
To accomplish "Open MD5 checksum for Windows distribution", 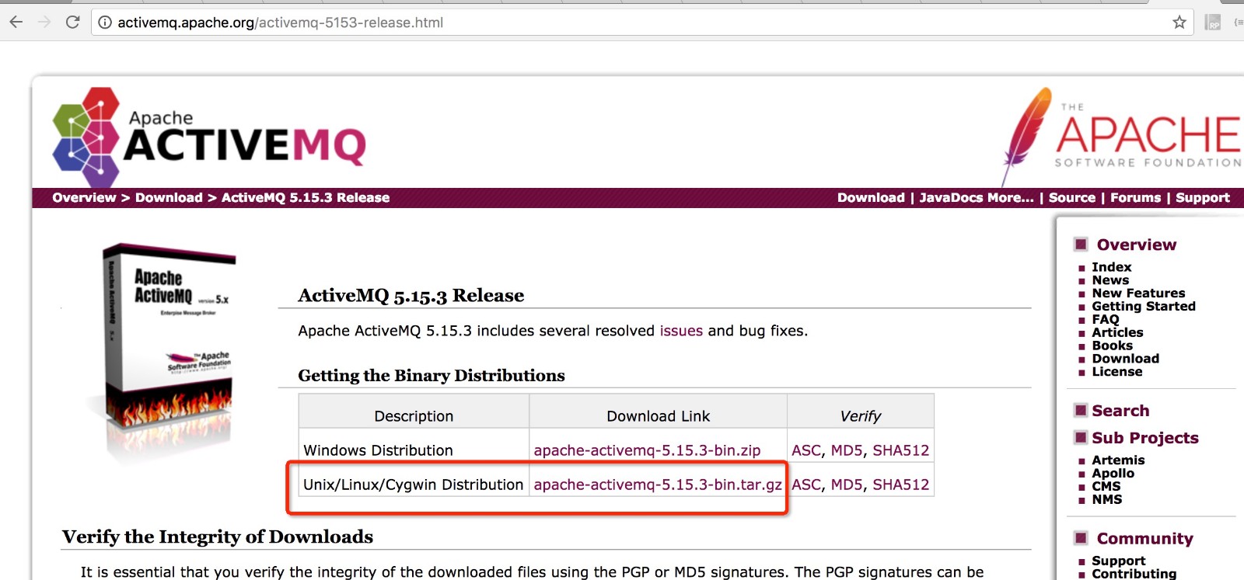I will [847, 450].
